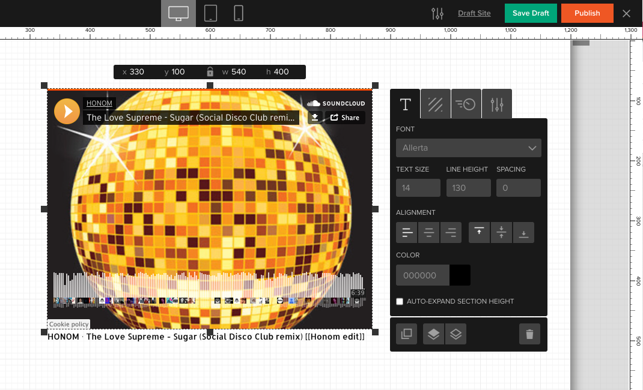Play the SoundCloud track
The width and height of the screenshot is (643, 390).
(x=67, y=111)
